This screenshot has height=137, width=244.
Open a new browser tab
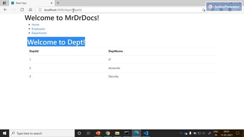click(x=58, y=3)
